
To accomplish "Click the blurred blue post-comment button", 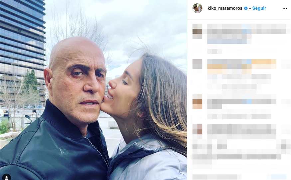I will (279, 177).
